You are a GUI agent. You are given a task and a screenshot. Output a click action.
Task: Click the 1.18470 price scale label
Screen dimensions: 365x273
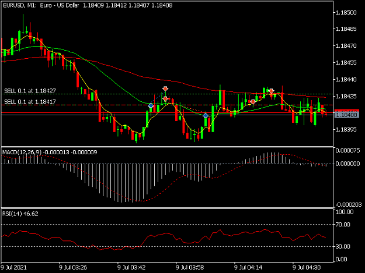346,45
